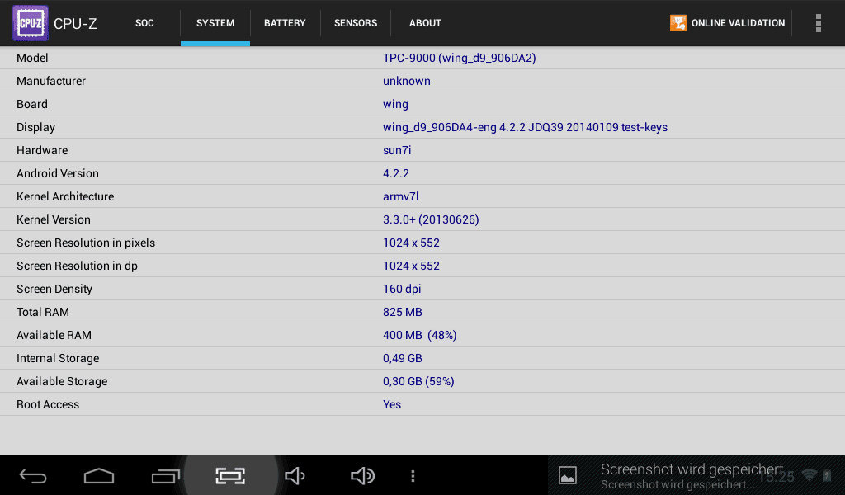Tap the 'Internal Storage' row label
The image size is (845, 495).
(58, 358)
